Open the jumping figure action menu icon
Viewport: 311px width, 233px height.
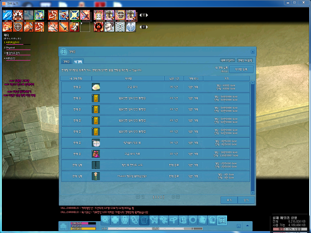164,220
